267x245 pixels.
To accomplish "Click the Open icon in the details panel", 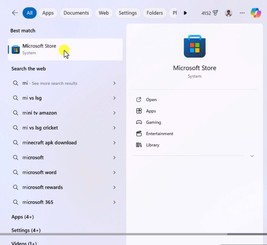I will tap(139, 100).
